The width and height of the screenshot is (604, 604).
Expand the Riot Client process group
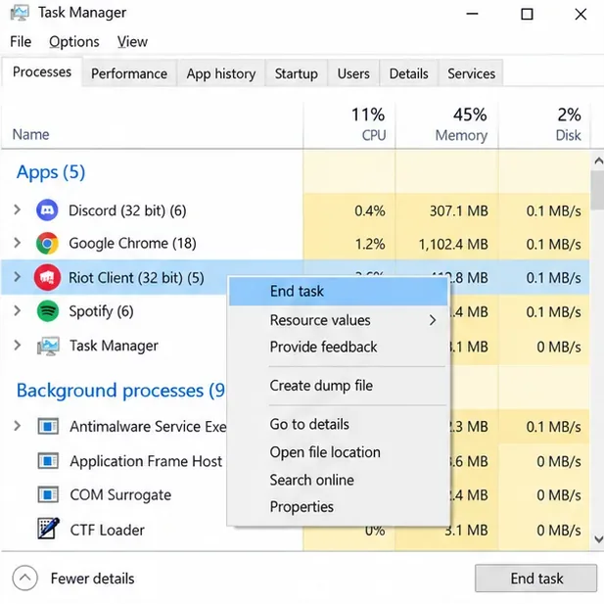(17, 277)
